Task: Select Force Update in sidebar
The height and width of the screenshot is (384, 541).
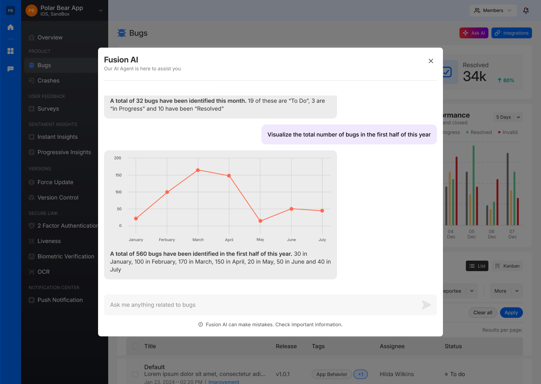Action: coord(55,182)
